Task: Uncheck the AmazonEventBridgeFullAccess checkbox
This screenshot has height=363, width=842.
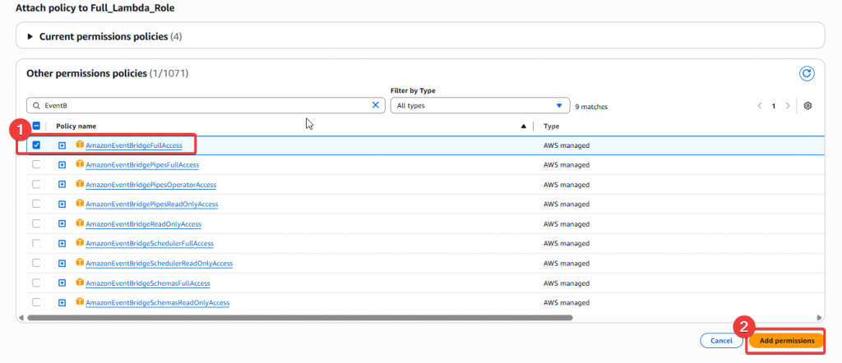Action: pyautogui.click(x=36, y=145)
